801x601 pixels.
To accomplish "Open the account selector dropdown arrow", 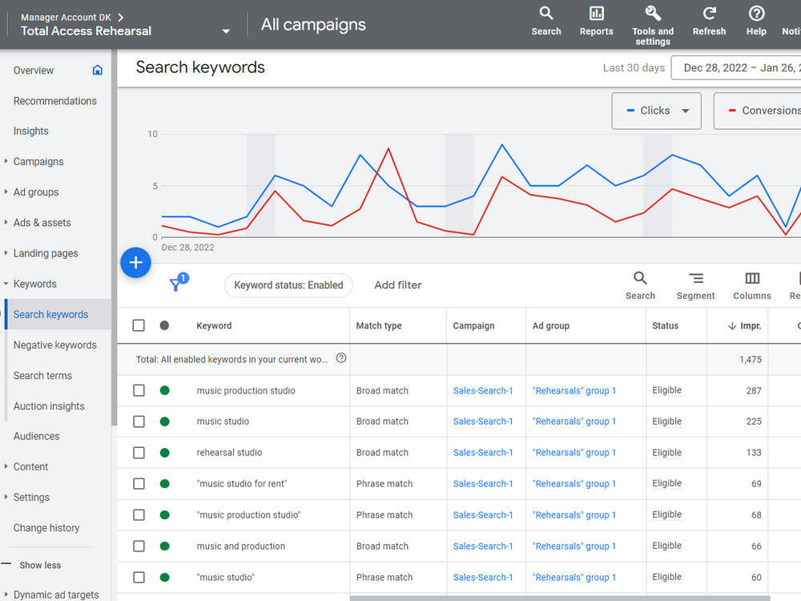I will (x=226, y=31).
